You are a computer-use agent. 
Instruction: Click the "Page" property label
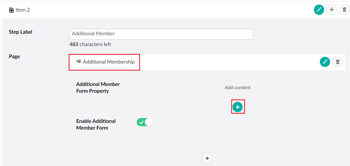(x=14, y=57)
